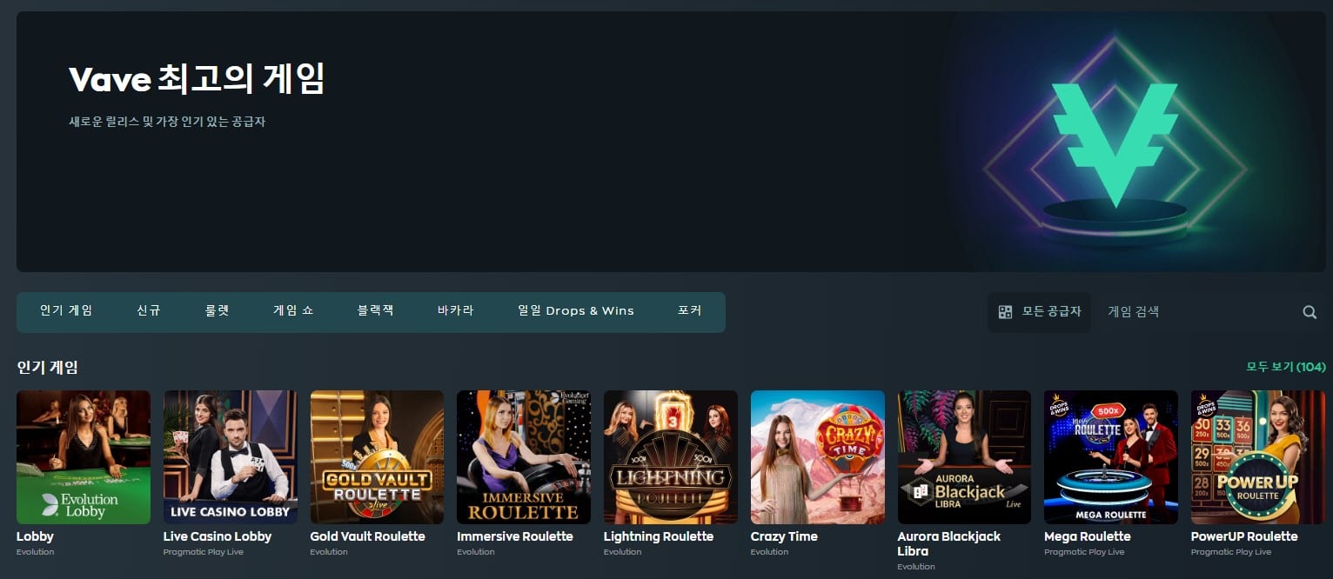The width and height of the screenshot is (1333, 579).
Task: Click the Aurora Blackjack Libra title text
Action: (949, 543)
